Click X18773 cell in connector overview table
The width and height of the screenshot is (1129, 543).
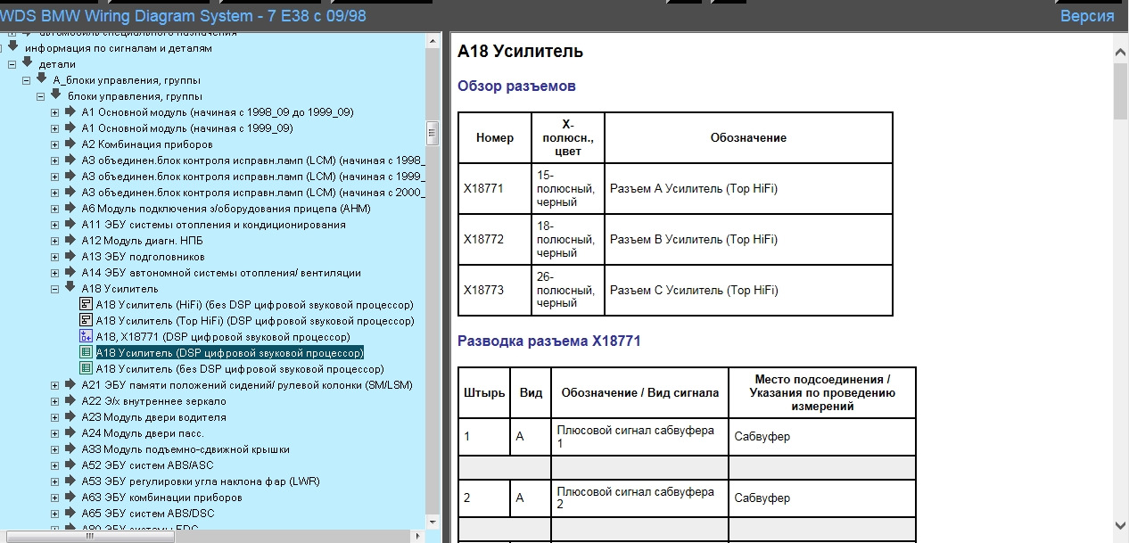coord(495,290)
